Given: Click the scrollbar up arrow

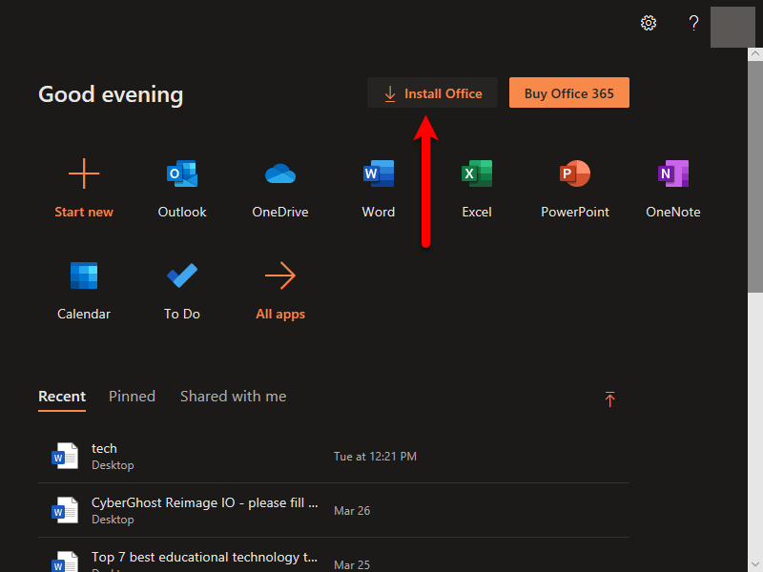Looking at the screenshot, I should pyautogui.click(x=755, y=54).
